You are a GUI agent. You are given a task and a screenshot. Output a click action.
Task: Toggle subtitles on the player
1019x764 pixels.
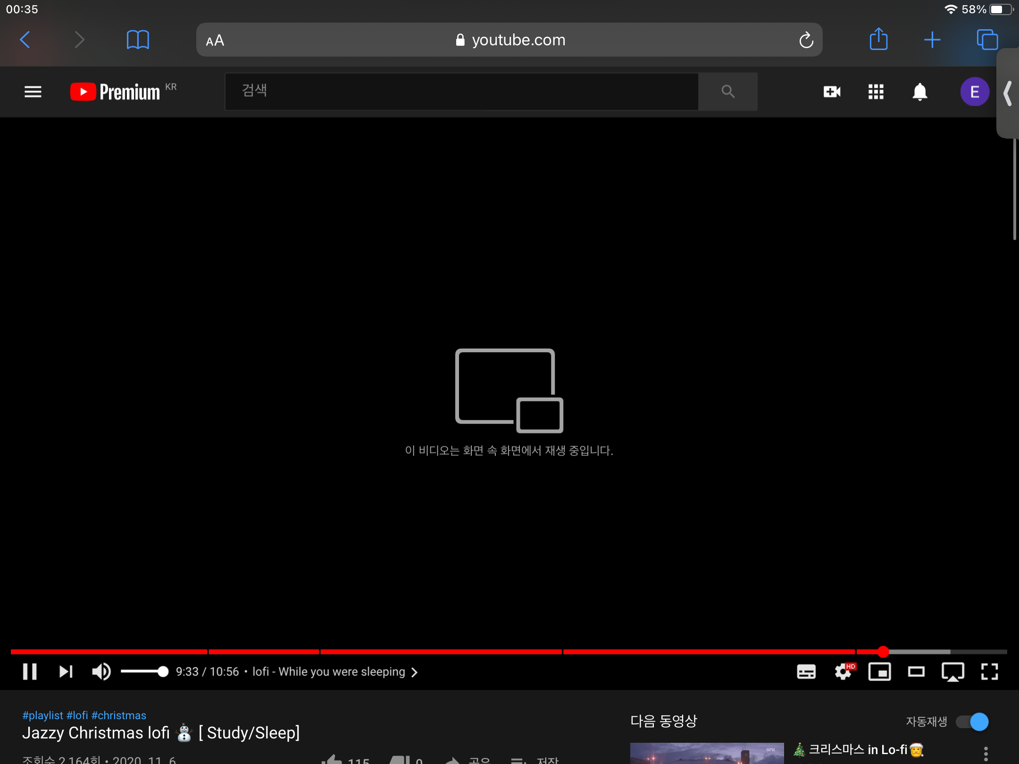(806, 672)
